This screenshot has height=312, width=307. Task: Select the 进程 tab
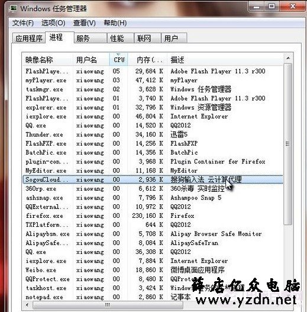(x=60, y=37)
